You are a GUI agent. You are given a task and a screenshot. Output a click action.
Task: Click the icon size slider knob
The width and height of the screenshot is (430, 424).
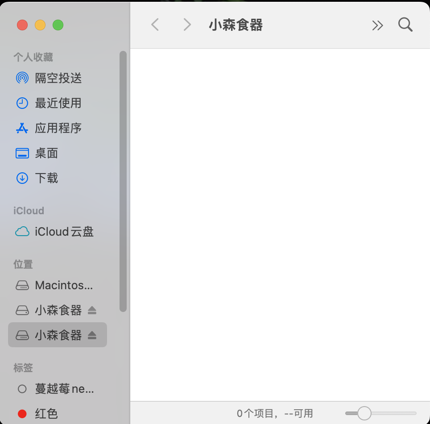(364, 413)
